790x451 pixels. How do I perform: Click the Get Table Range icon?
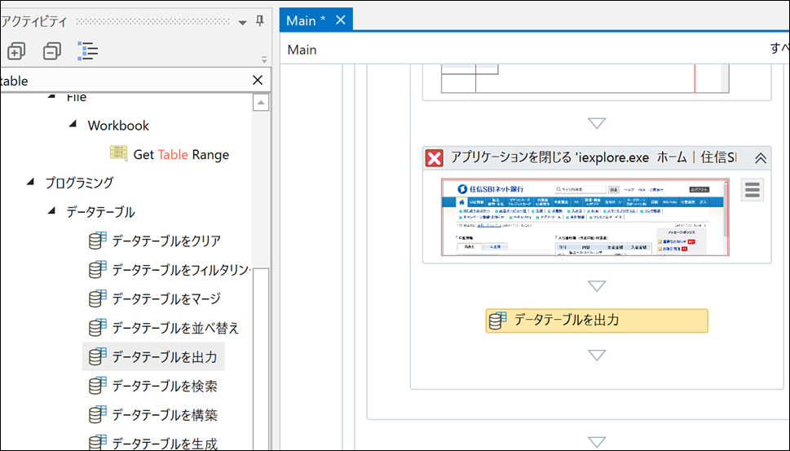pos(118,153)
